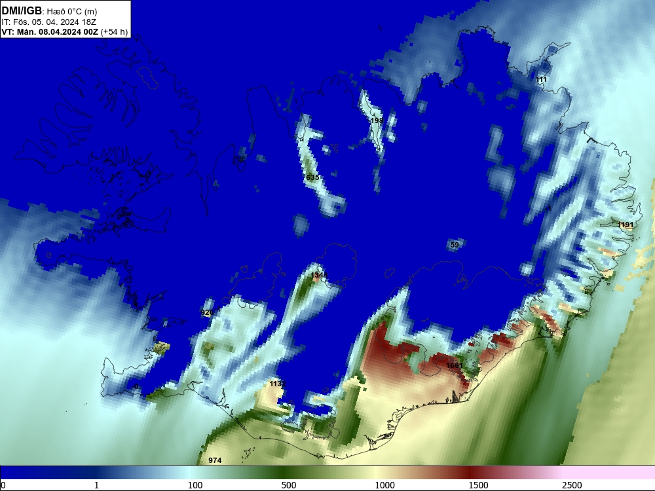This screenshot has height=491, width=655.
Task: Click the map value 635
Action: (x=312, y=177)
